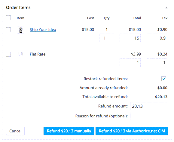Click the Ship Your Idea product thumbnail

tap(20, 30)
